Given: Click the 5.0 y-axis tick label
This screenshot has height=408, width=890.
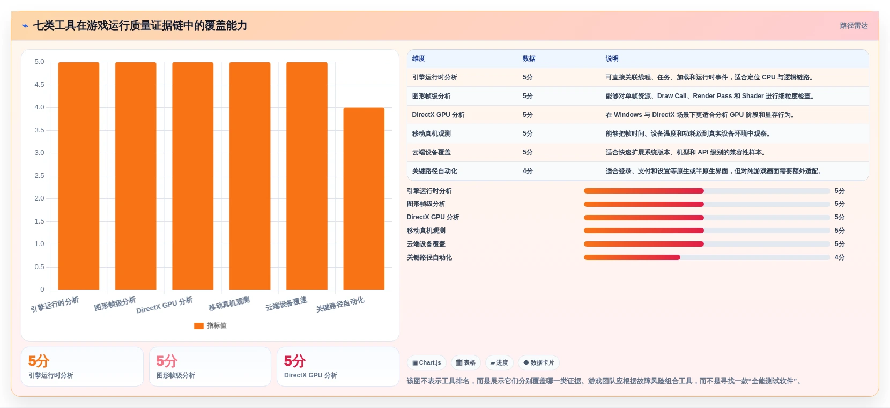Looking at the screenshot, I should tap(39, 62).
